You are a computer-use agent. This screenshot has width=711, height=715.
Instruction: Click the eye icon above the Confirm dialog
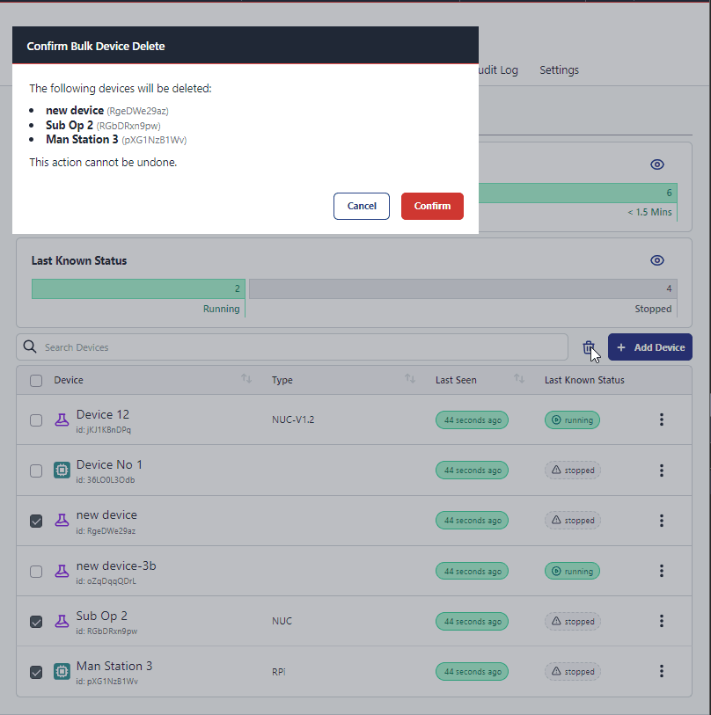coord(657,164)
